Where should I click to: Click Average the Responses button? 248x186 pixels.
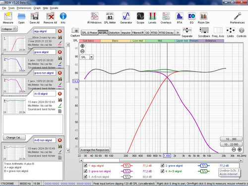pos(95,150)
